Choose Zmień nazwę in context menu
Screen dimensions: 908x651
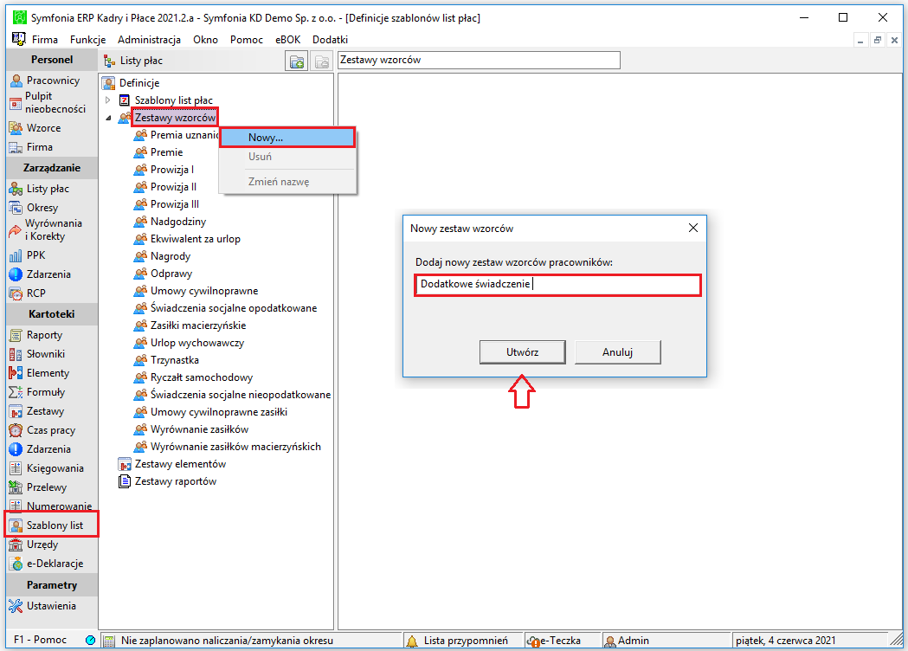(x=287, y=182)
